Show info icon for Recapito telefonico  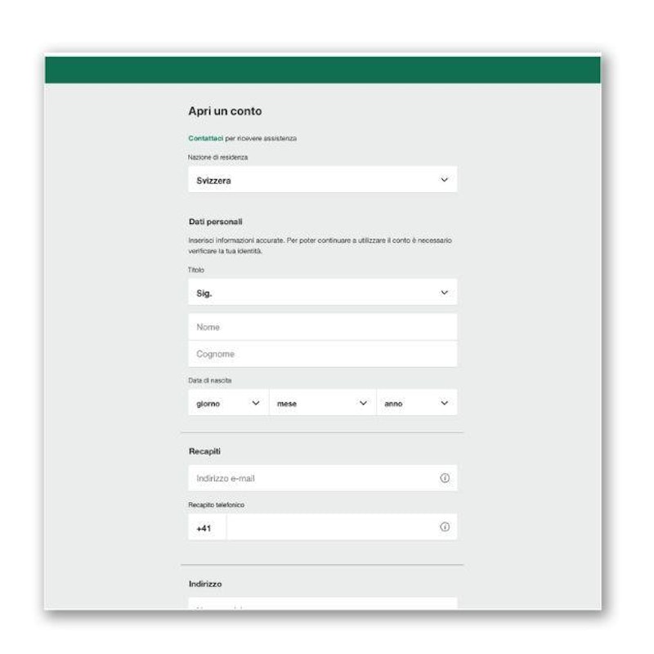pyautogui.click(x=445, y=527)
